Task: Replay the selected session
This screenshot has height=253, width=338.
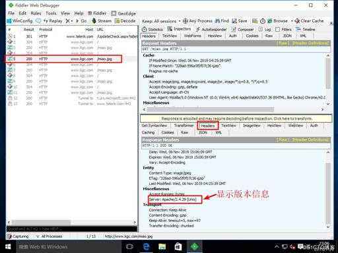Action: tap(53, 21)
